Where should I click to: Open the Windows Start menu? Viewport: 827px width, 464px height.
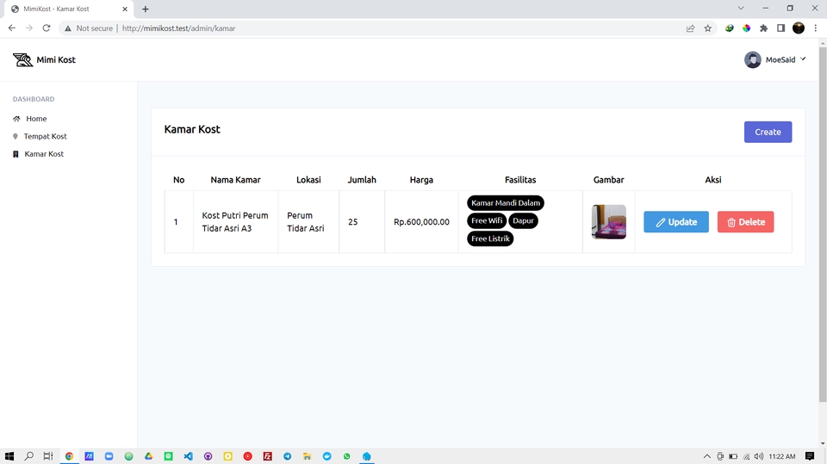click(9, 456)
